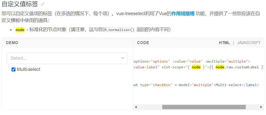This screenshot has height=115, width=266.
Task: Expand the treeselect dropdown arrow
Action: coord(122,58)
